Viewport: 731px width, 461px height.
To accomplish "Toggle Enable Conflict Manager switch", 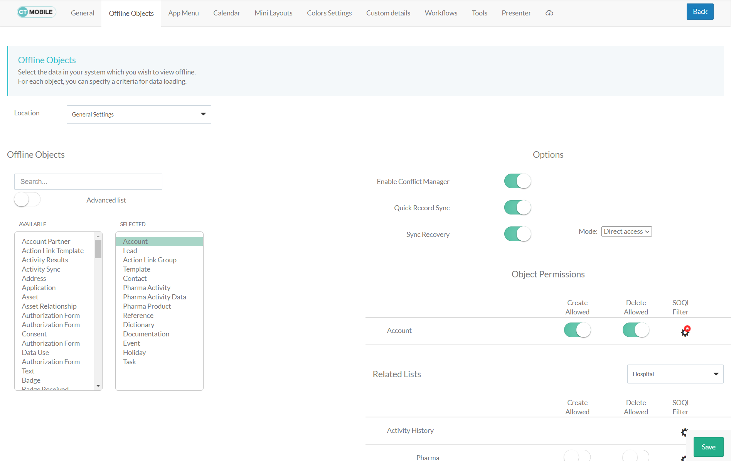I will 517,181.
